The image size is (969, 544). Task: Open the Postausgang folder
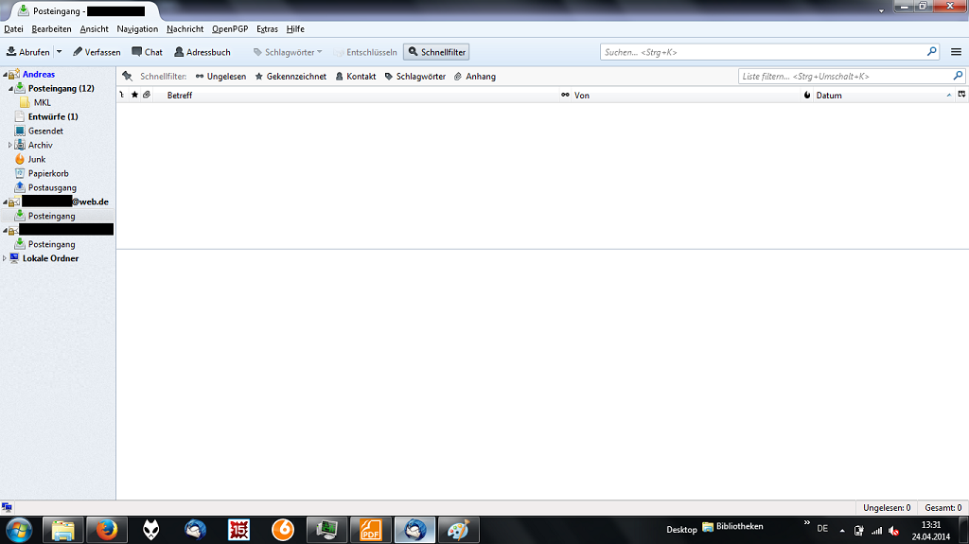(x=53, y=188)
